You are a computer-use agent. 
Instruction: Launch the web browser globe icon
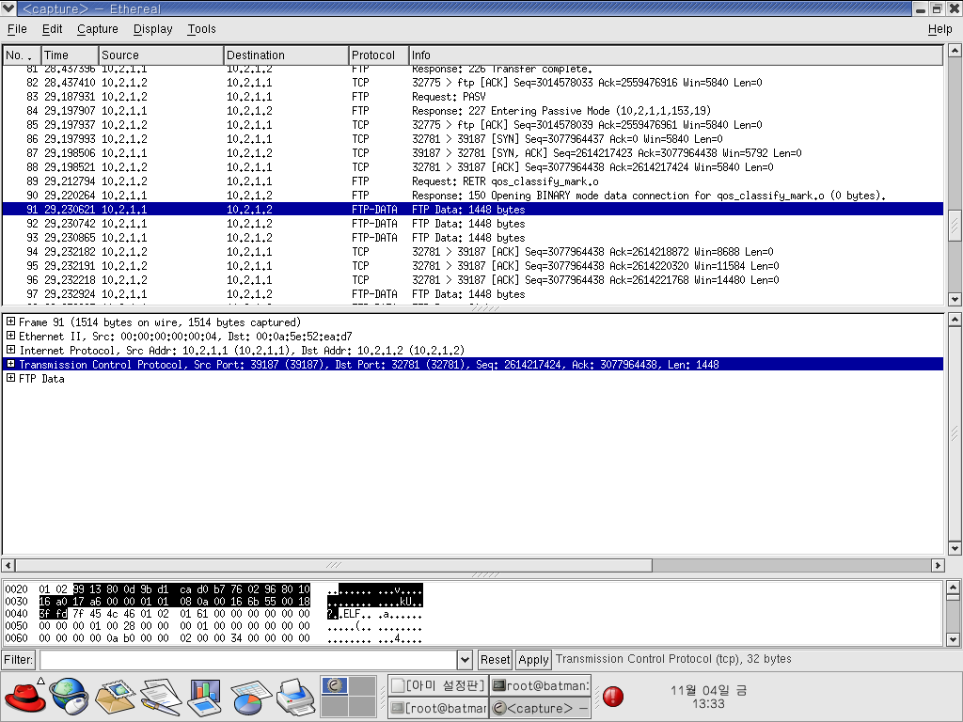coord(70,697)
